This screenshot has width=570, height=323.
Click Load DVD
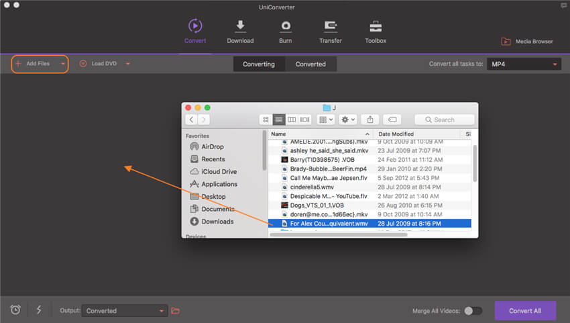98,64
